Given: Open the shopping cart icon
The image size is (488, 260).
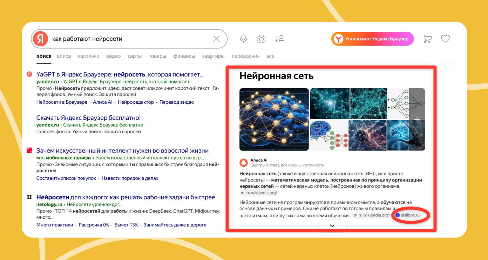Looking at the screenshot, I should 427,39.
